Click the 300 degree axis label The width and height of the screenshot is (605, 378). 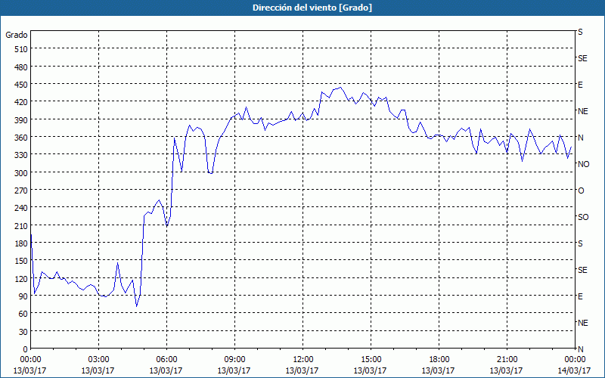(x=21, y=173)
